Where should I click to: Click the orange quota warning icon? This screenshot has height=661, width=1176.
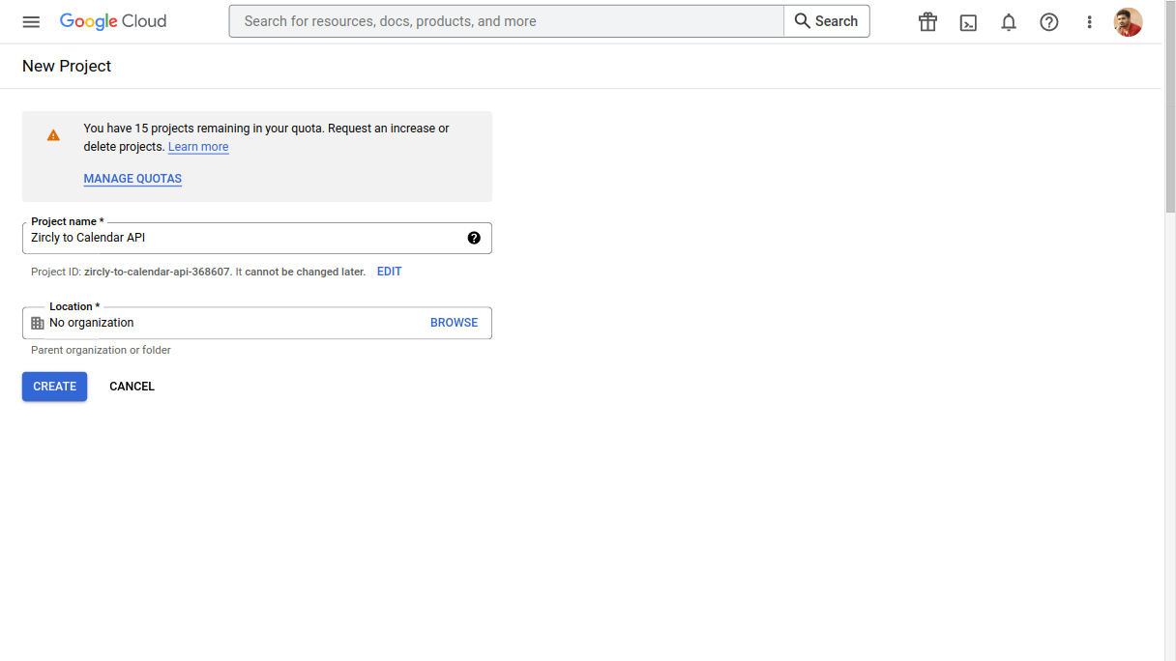(x=53, y=135)
